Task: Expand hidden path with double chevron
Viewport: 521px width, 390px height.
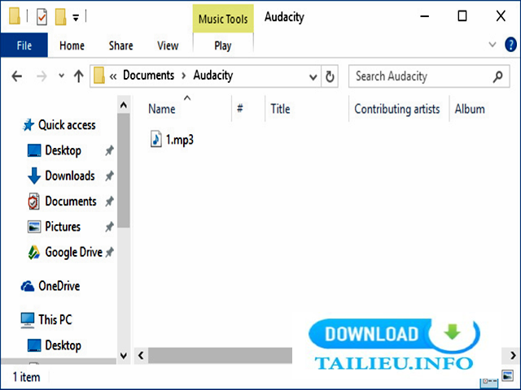Action: tap(113, 76)
